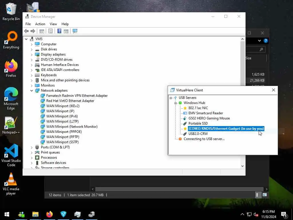Image resolution: width=293 pixels, height=220 pixels.
Task: Click the Properties toolbar icon
Action: [x=50, y=31]
